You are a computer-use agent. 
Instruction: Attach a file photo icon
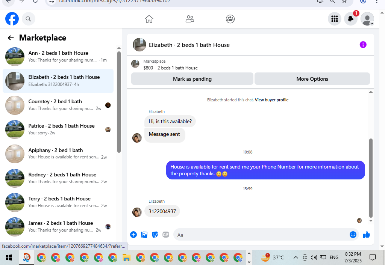click(x=144, y=235)
